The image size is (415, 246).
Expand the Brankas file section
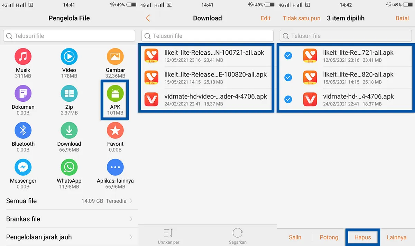(x=69, y=219)
